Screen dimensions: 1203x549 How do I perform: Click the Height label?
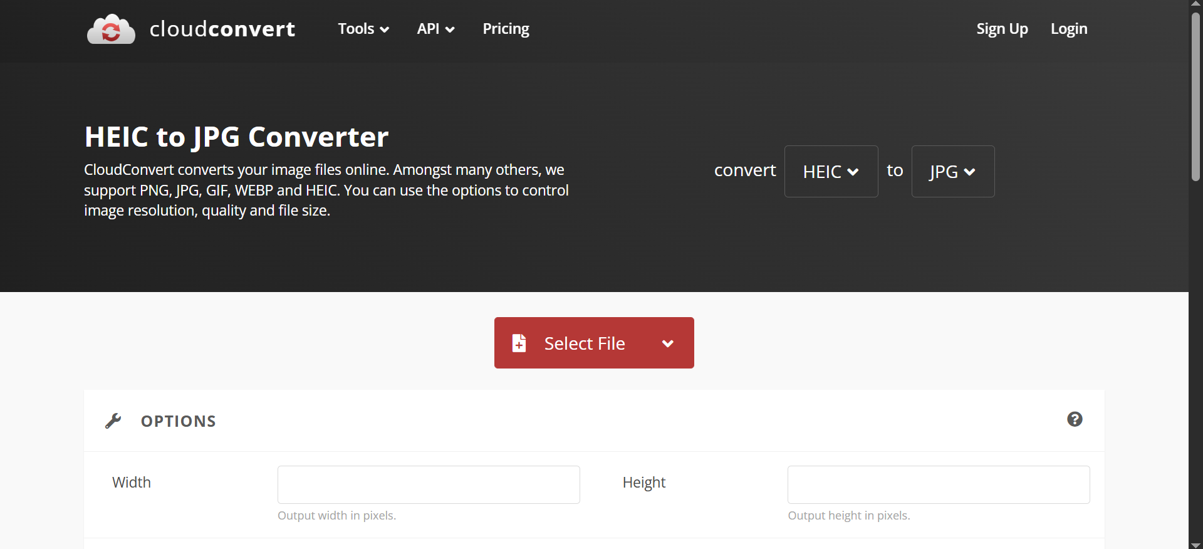(644, 483)
